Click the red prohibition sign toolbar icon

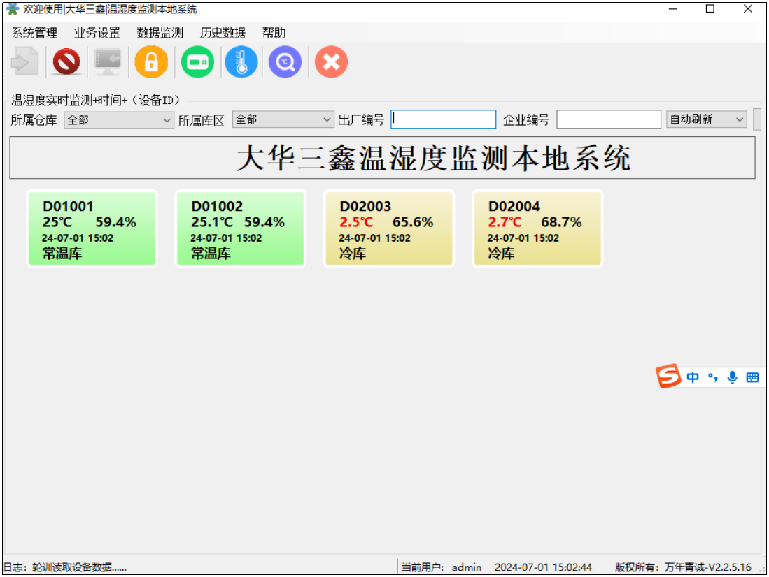coord(66,63)
